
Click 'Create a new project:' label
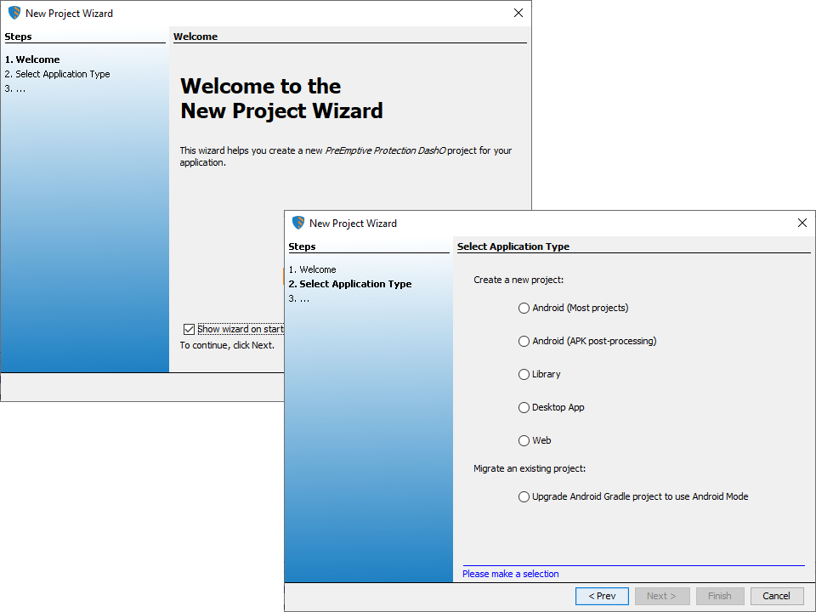click(518, 280)
